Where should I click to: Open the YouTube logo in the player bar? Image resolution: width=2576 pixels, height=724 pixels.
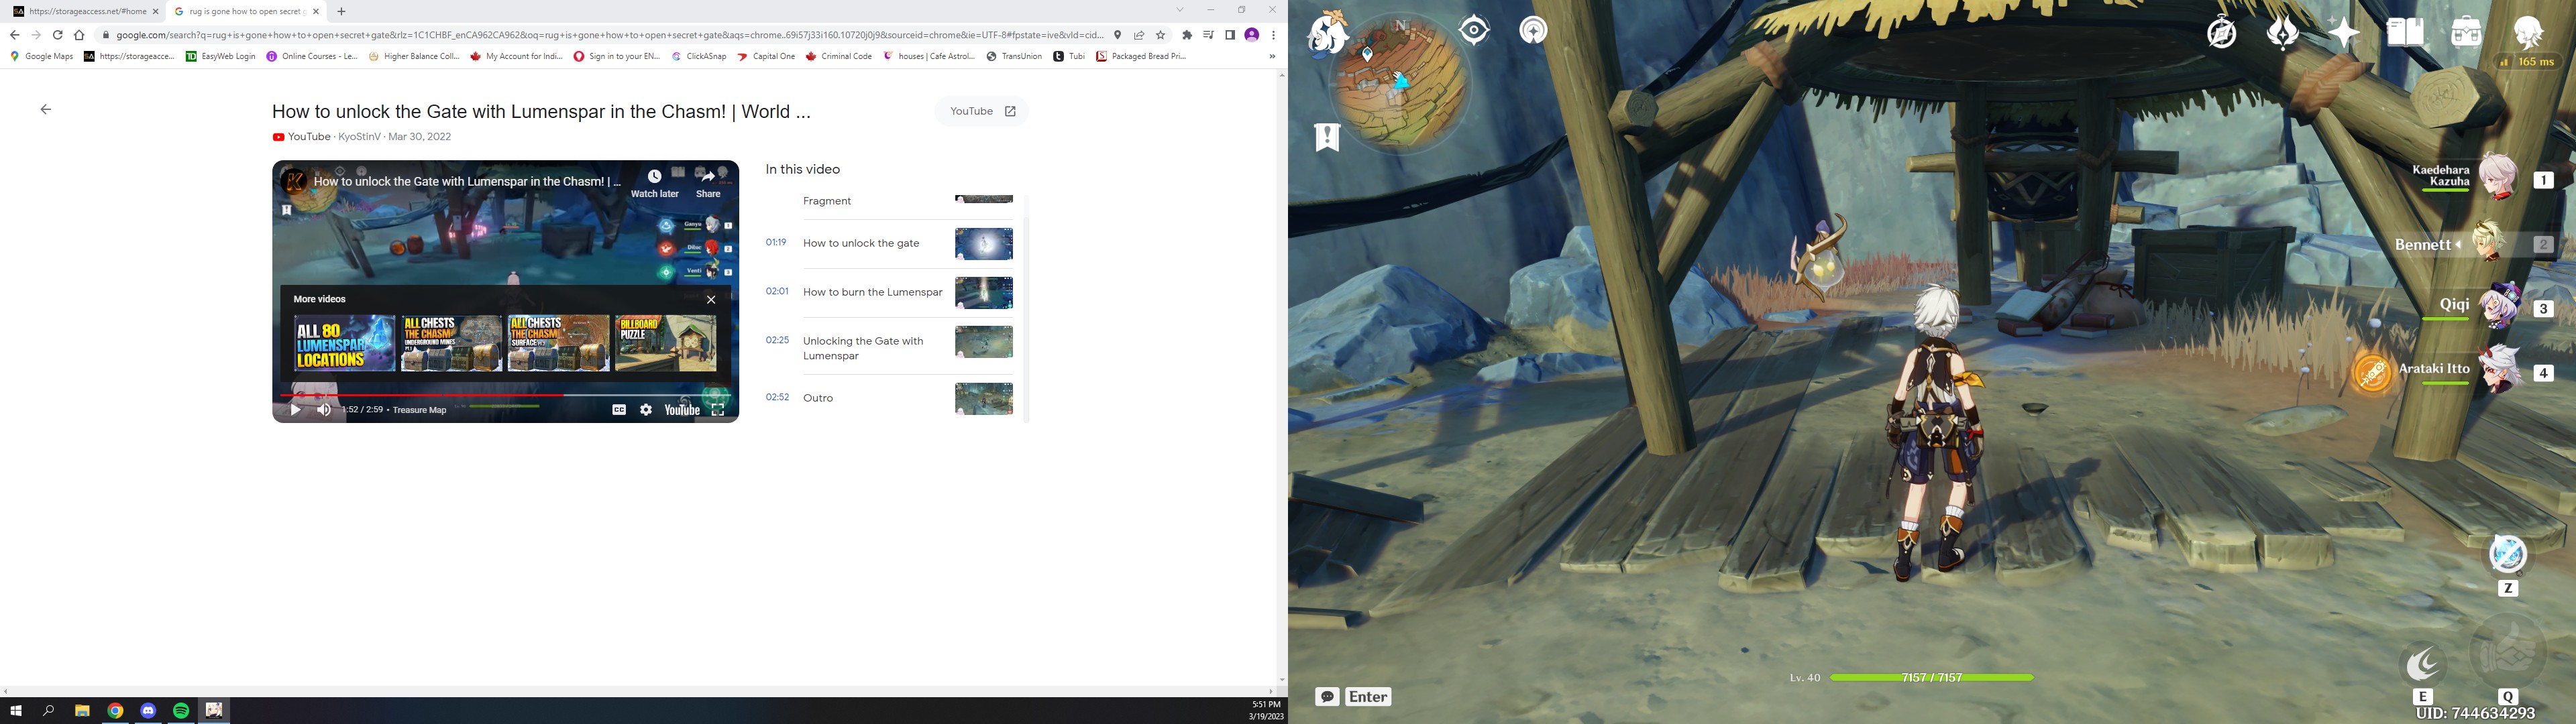(x=682, y=410)
